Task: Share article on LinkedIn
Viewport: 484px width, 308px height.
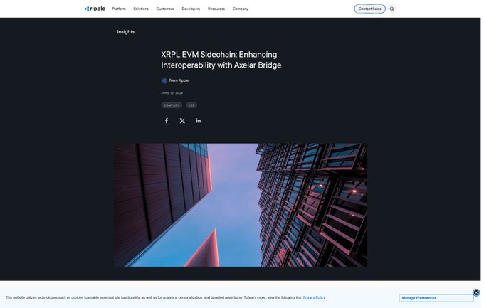Action: coord(198,121)
